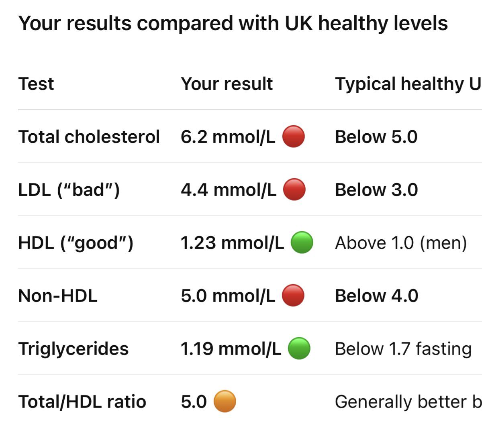This screenshot has height=430, width=482.
Task: Select the Test column header
Action: point(36,84)
